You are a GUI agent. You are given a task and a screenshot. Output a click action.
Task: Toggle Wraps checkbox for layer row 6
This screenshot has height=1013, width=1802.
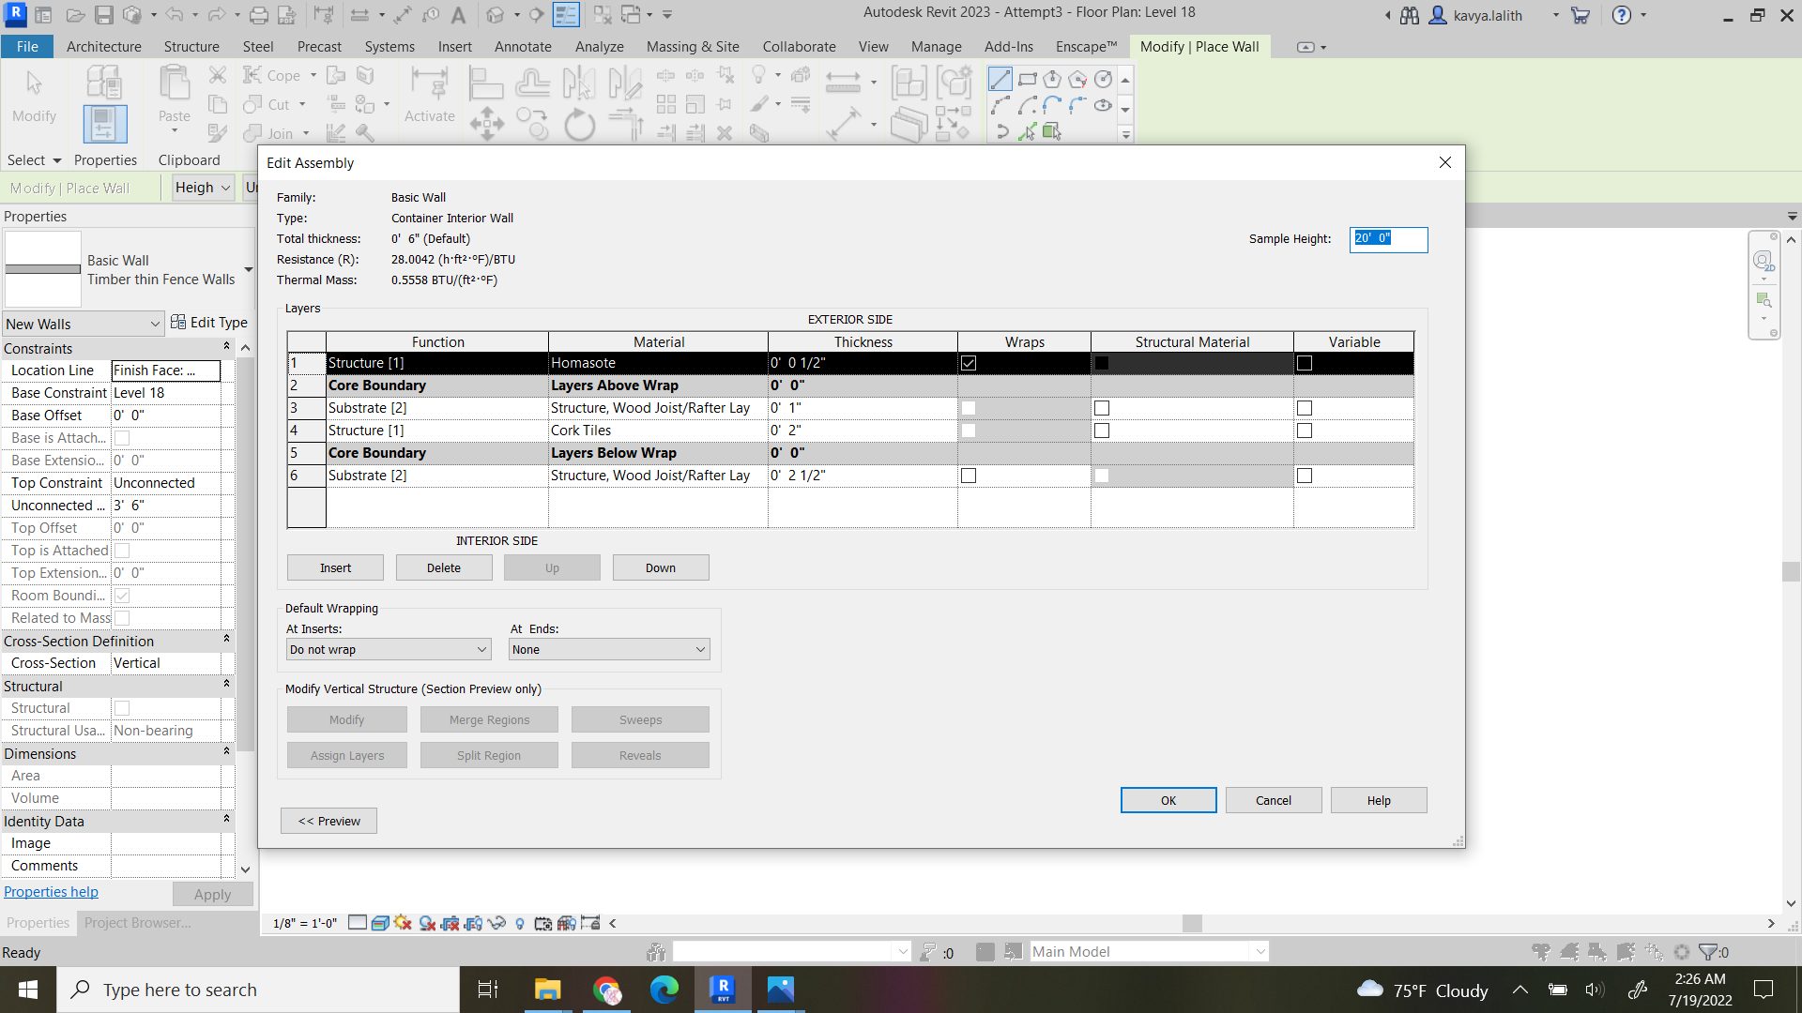[969, 476]
